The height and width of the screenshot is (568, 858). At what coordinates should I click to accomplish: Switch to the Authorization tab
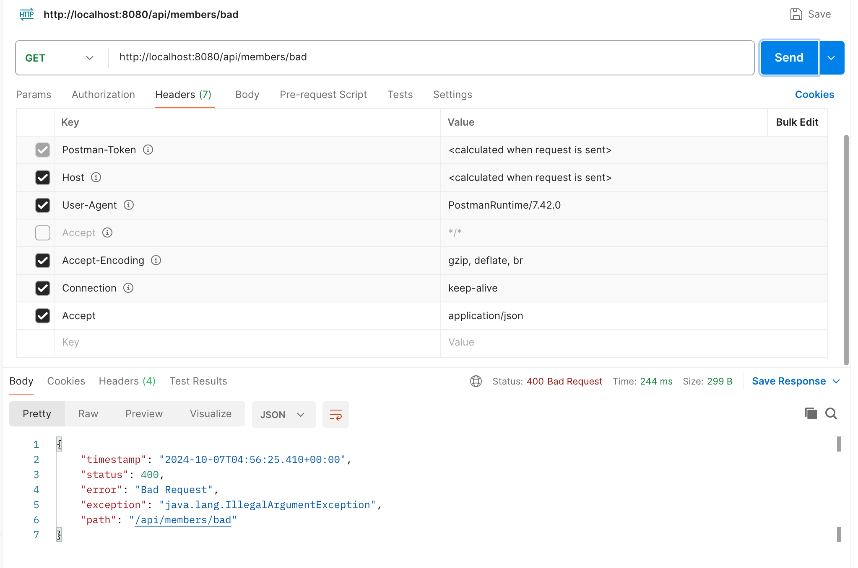pos(103,95)
